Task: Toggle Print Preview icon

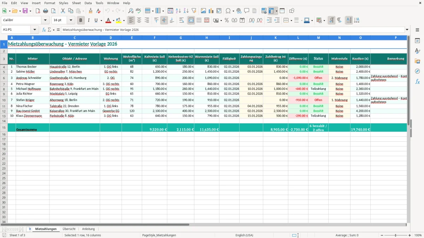Action: pyautogui.click(x=53, y=11)
